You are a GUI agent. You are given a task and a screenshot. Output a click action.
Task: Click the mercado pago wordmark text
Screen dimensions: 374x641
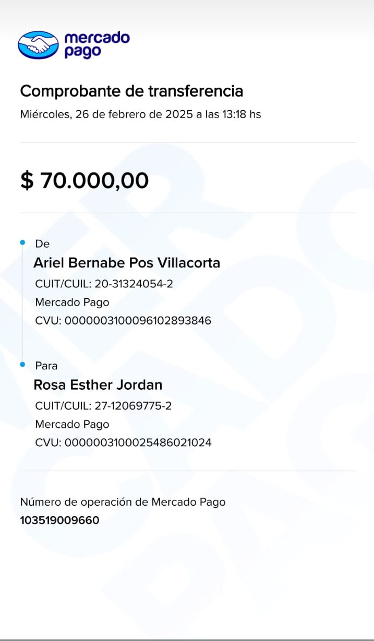(96, 45)
